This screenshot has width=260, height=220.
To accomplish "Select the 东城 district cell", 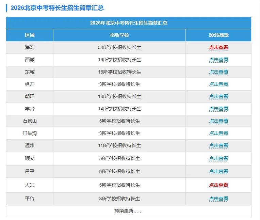I will (x=30, y=72).
